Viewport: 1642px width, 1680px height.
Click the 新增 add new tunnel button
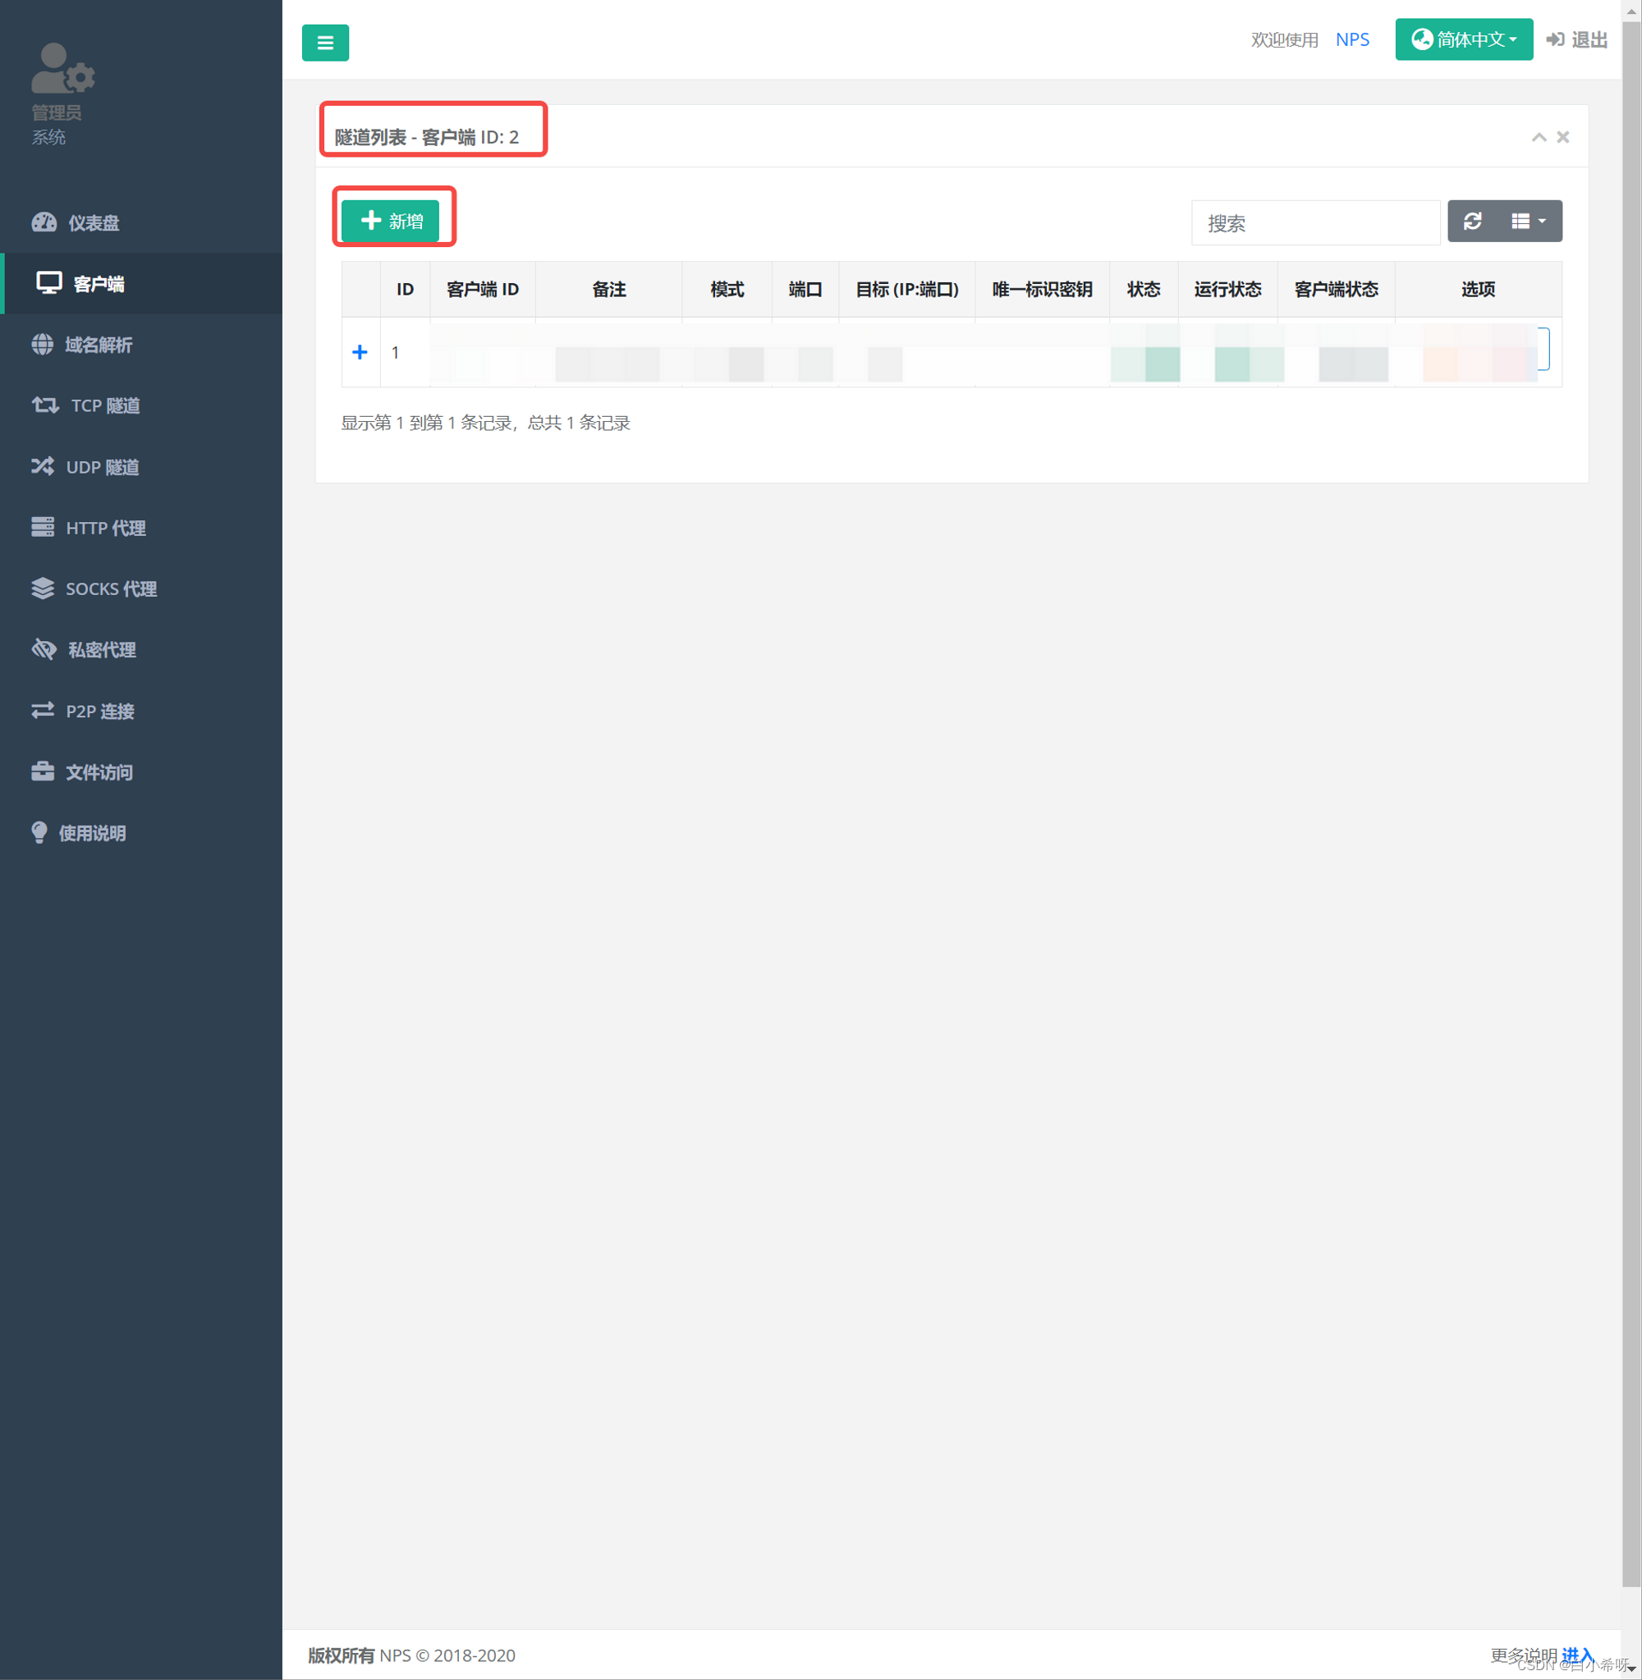click(394, 219)
